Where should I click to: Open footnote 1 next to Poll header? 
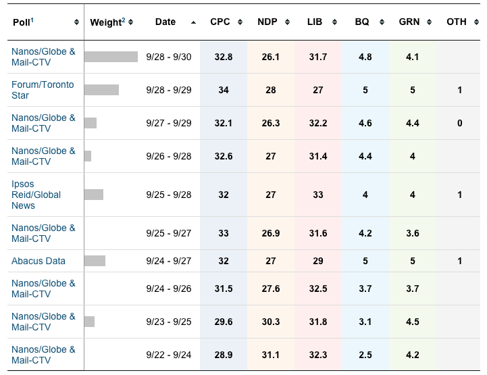point(32,20)
